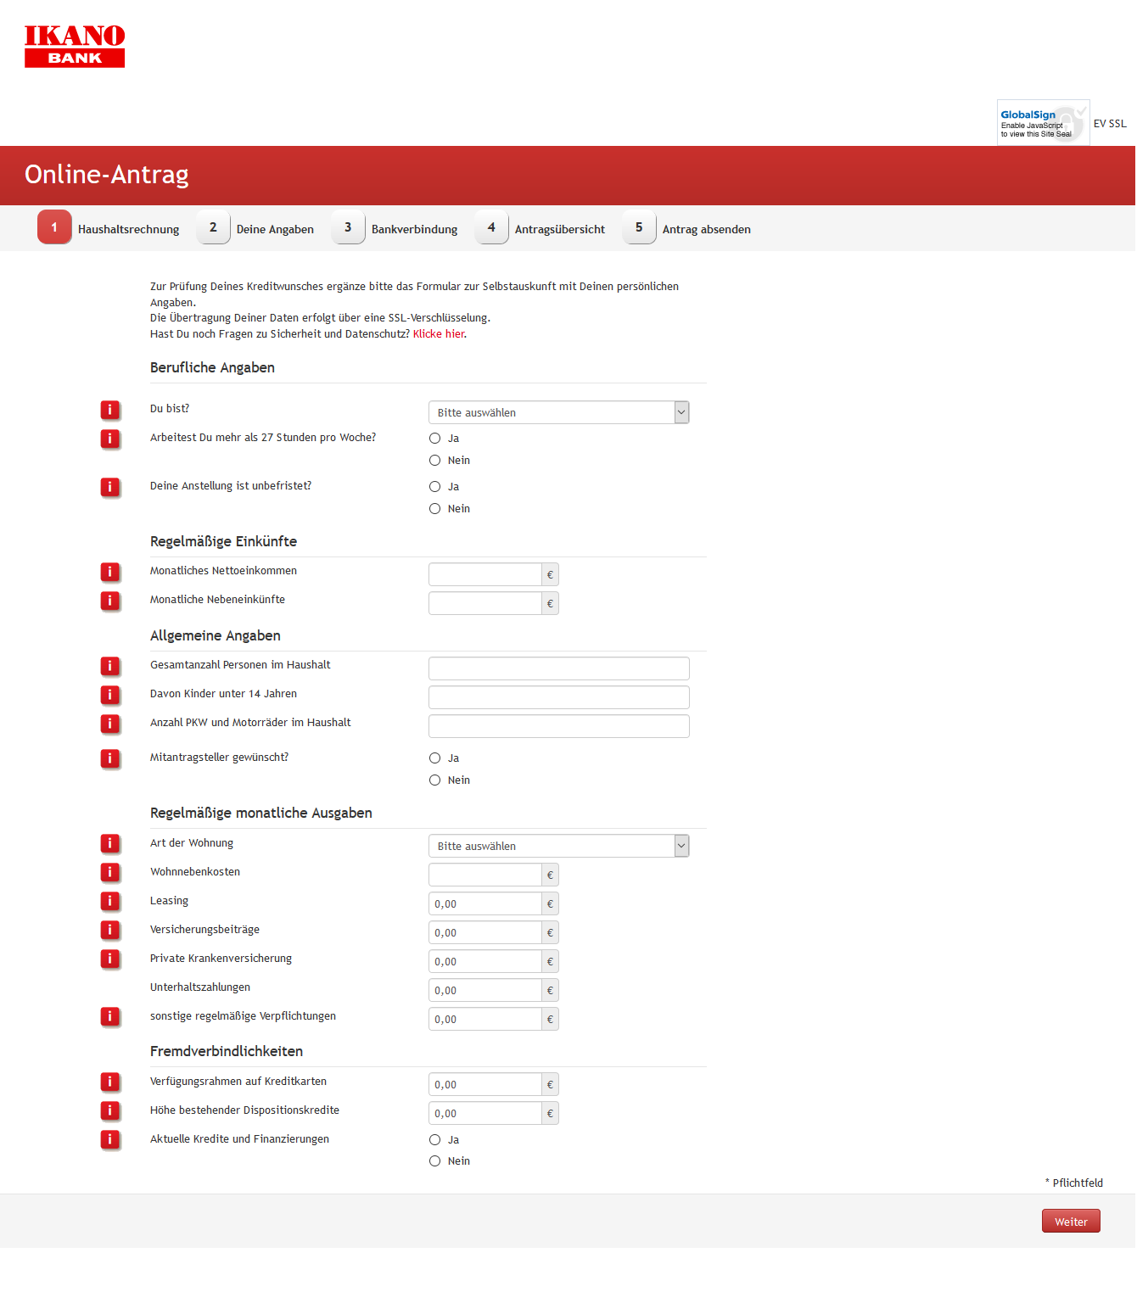
Task: Show info for 'Deine Anstellung ist unbefristet?'
Action: coord(110,488)
